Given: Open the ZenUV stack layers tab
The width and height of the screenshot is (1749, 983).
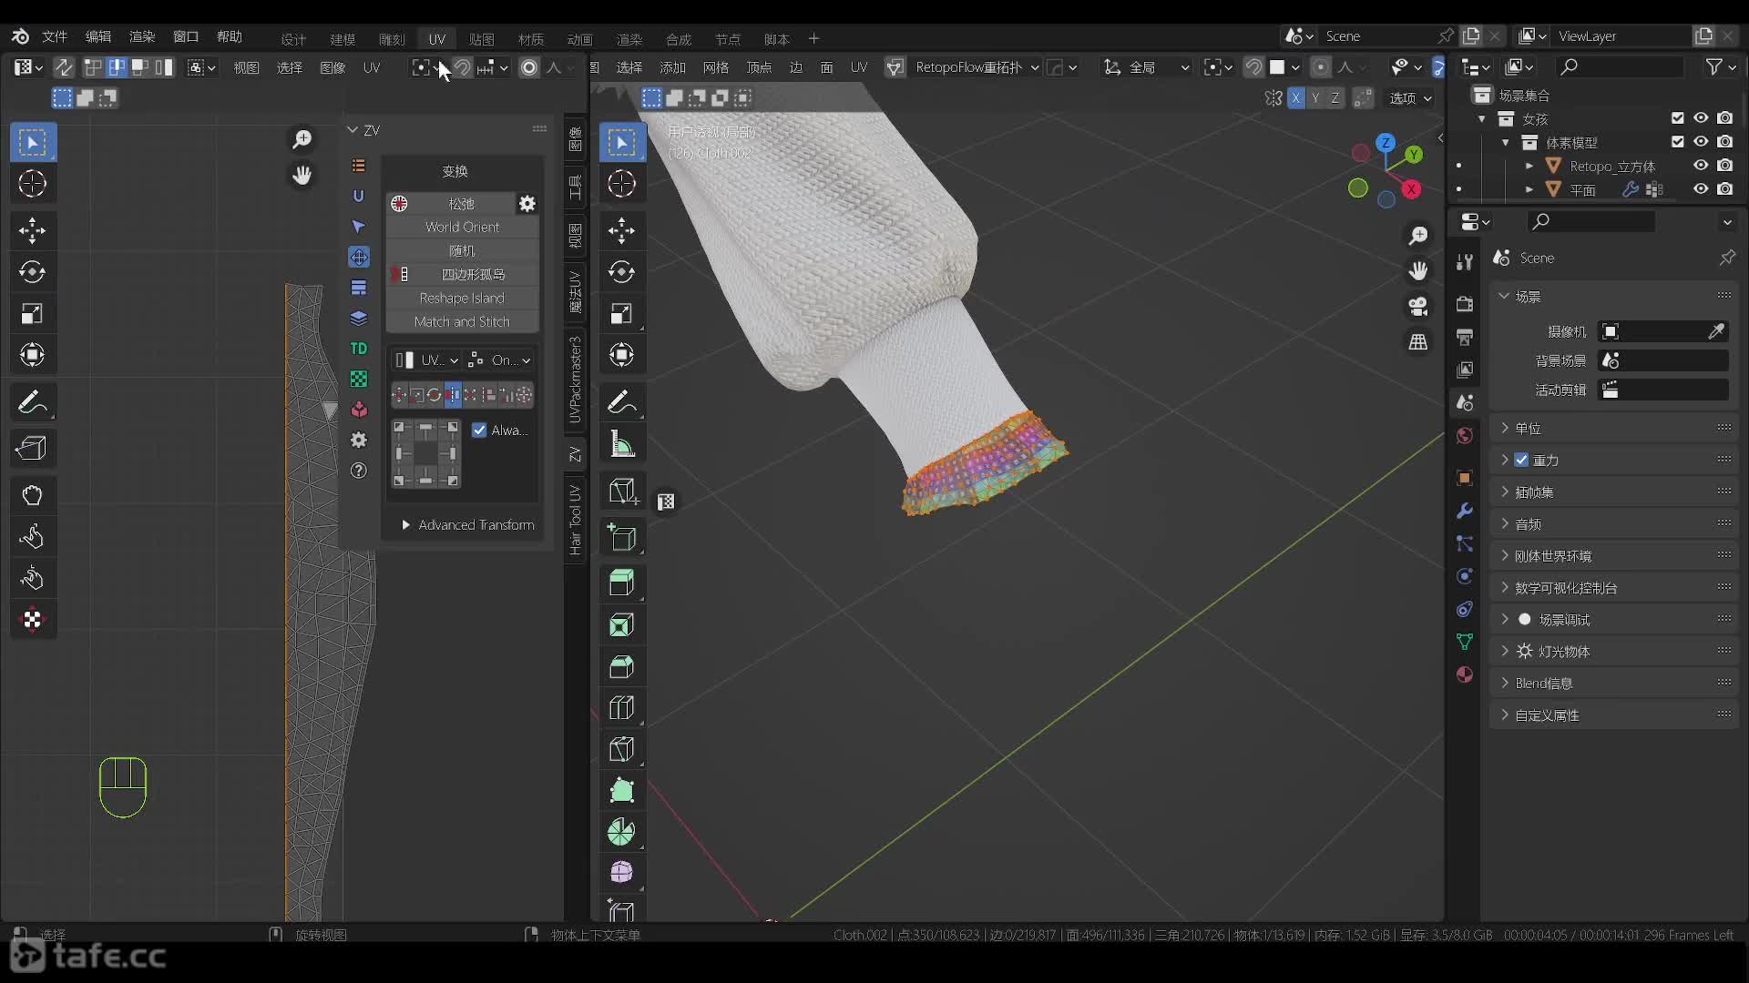Looking at the screenshot, I should [x=359, y=318].
